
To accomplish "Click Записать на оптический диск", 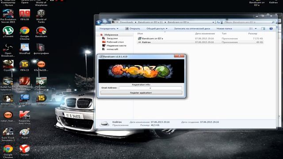I will click(192, 28).
